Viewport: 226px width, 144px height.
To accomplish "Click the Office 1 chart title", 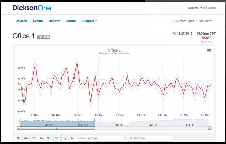I will click(x=114, y=50).
